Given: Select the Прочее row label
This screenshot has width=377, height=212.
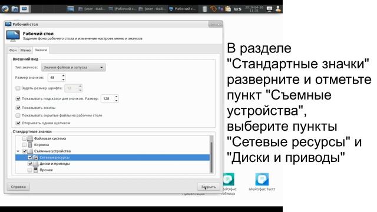Looking at the screenshot, I should [46, 170].
